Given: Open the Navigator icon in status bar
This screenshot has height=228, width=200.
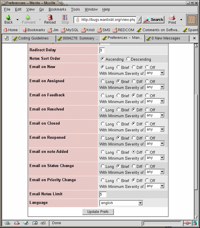Looking at the screenshot, I should coord(8,223).
